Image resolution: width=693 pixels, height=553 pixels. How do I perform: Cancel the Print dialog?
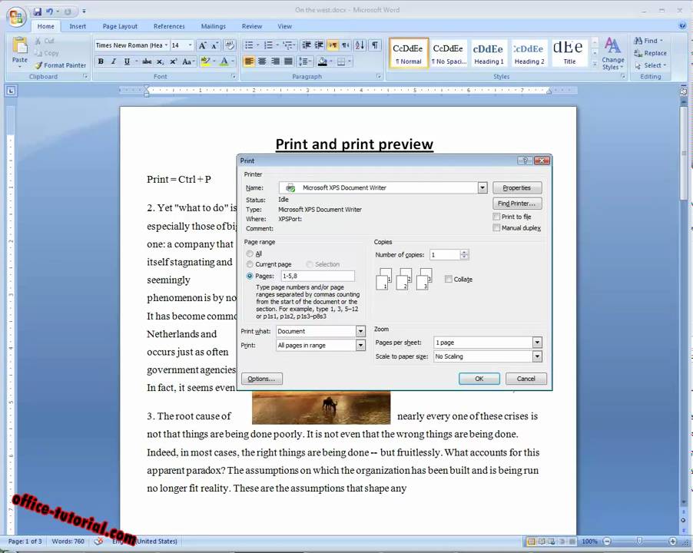point(526,379)
